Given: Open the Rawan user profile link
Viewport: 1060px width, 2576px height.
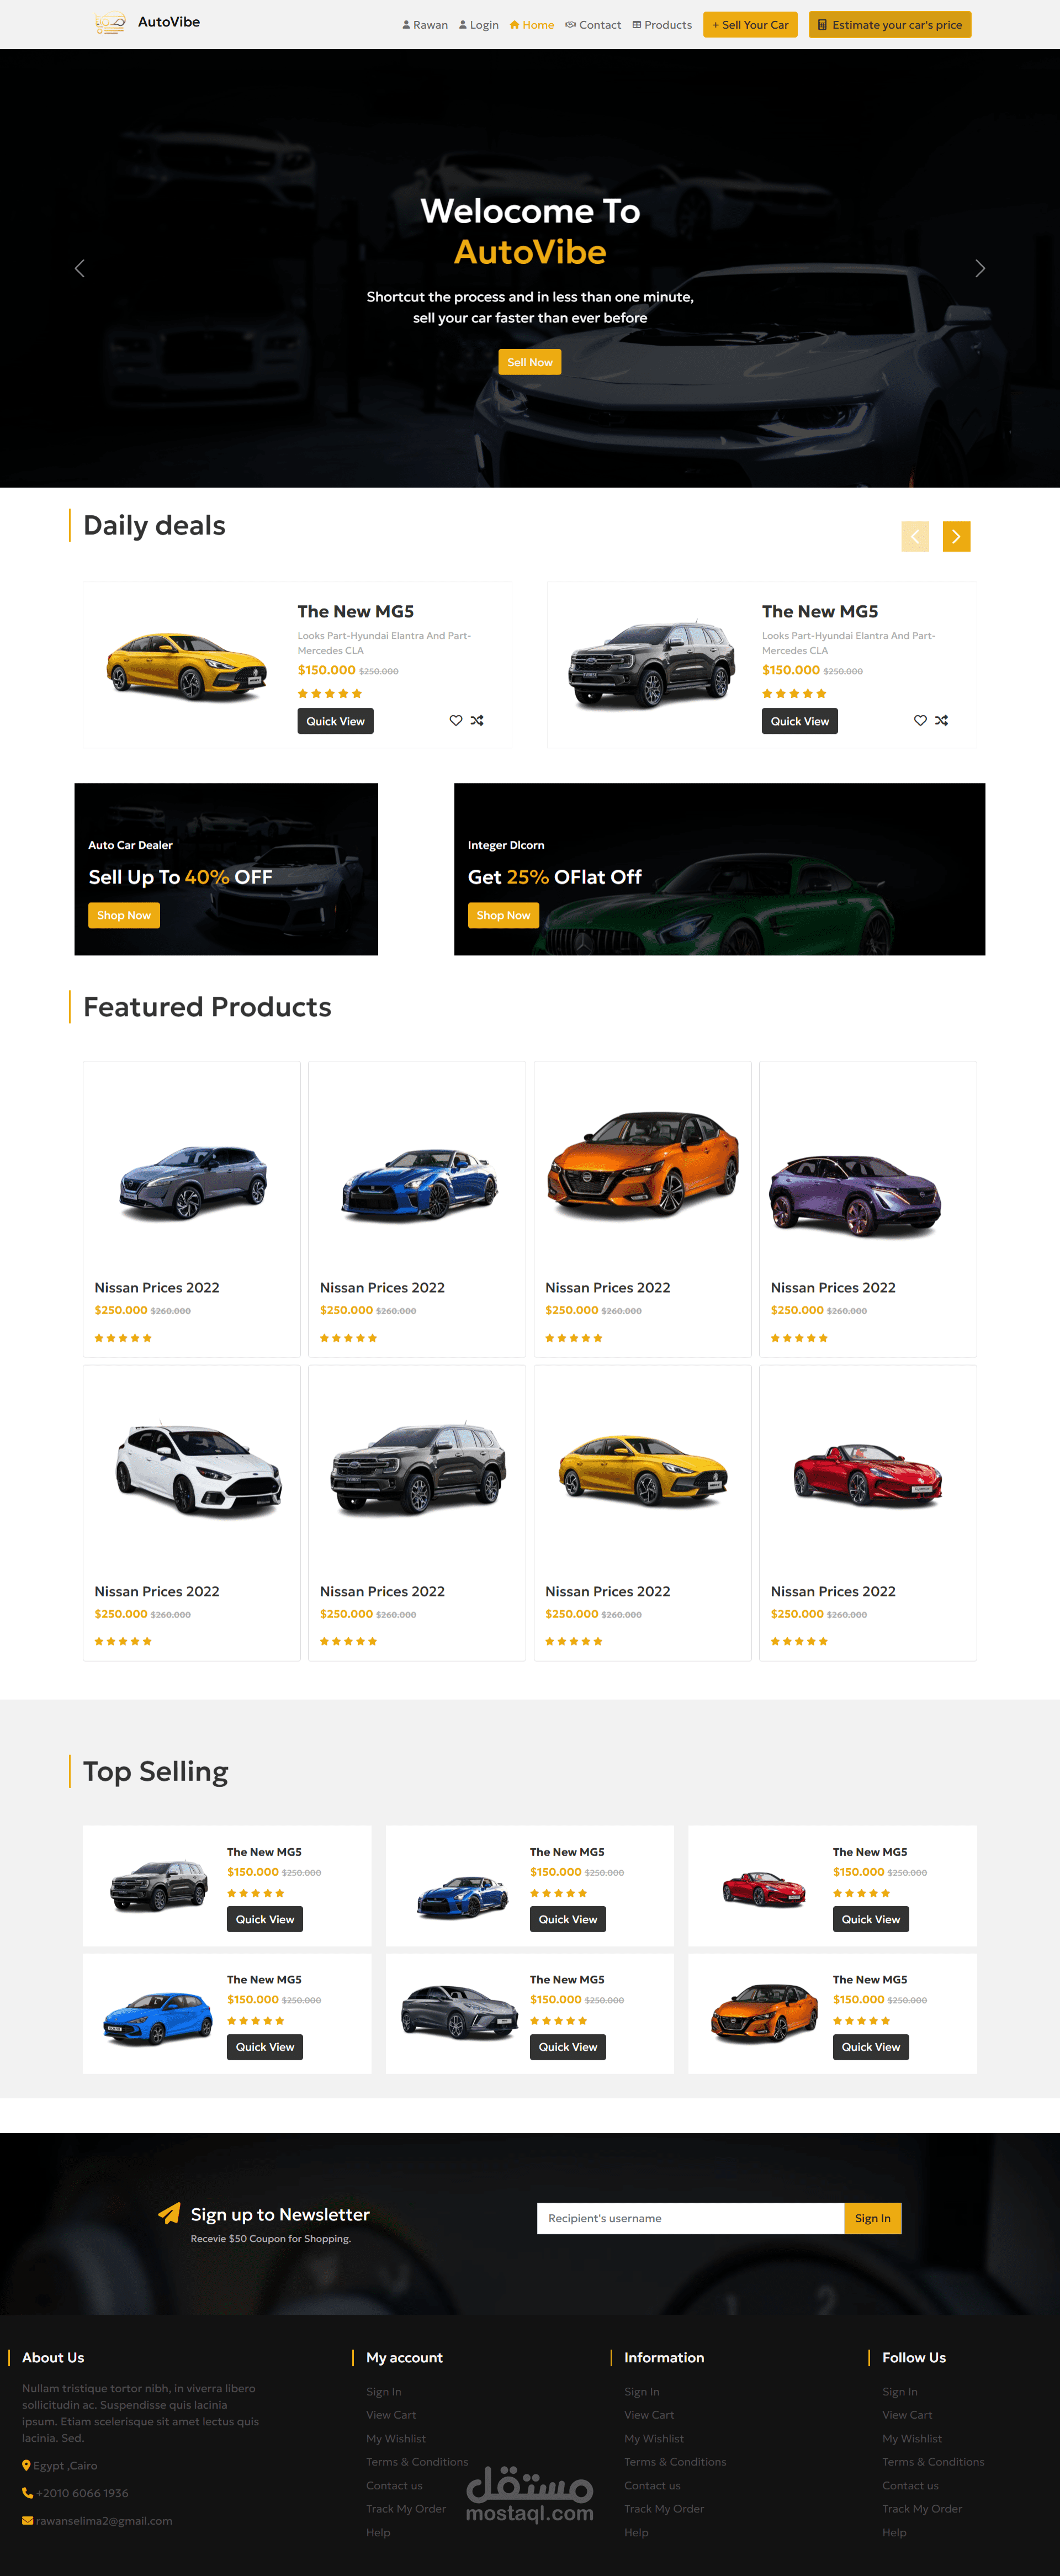Looking at the screenshot, I should [425, 25].
